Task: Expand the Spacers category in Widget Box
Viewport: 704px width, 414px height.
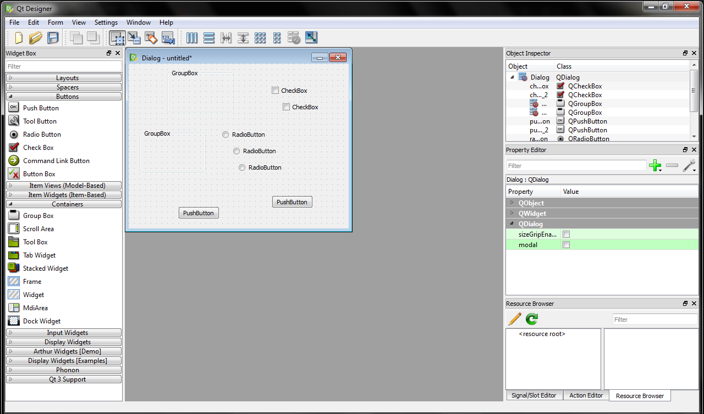Action: pos(64,87)
